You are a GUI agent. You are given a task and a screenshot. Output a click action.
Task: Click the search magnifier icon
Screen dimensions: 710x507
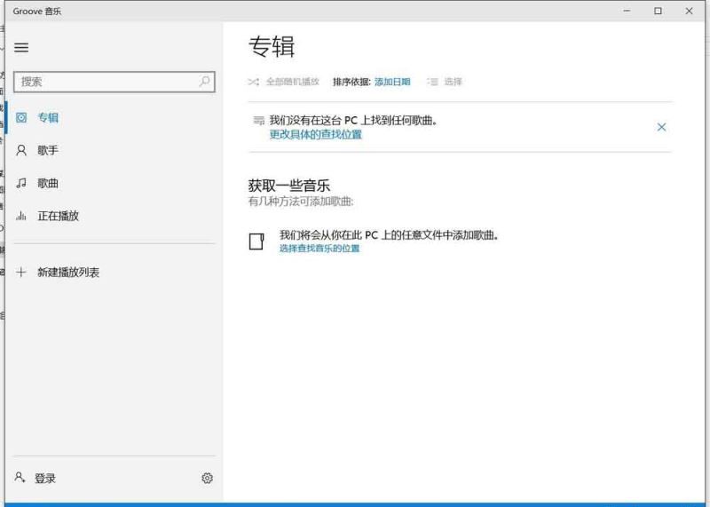tap(204, 81)
